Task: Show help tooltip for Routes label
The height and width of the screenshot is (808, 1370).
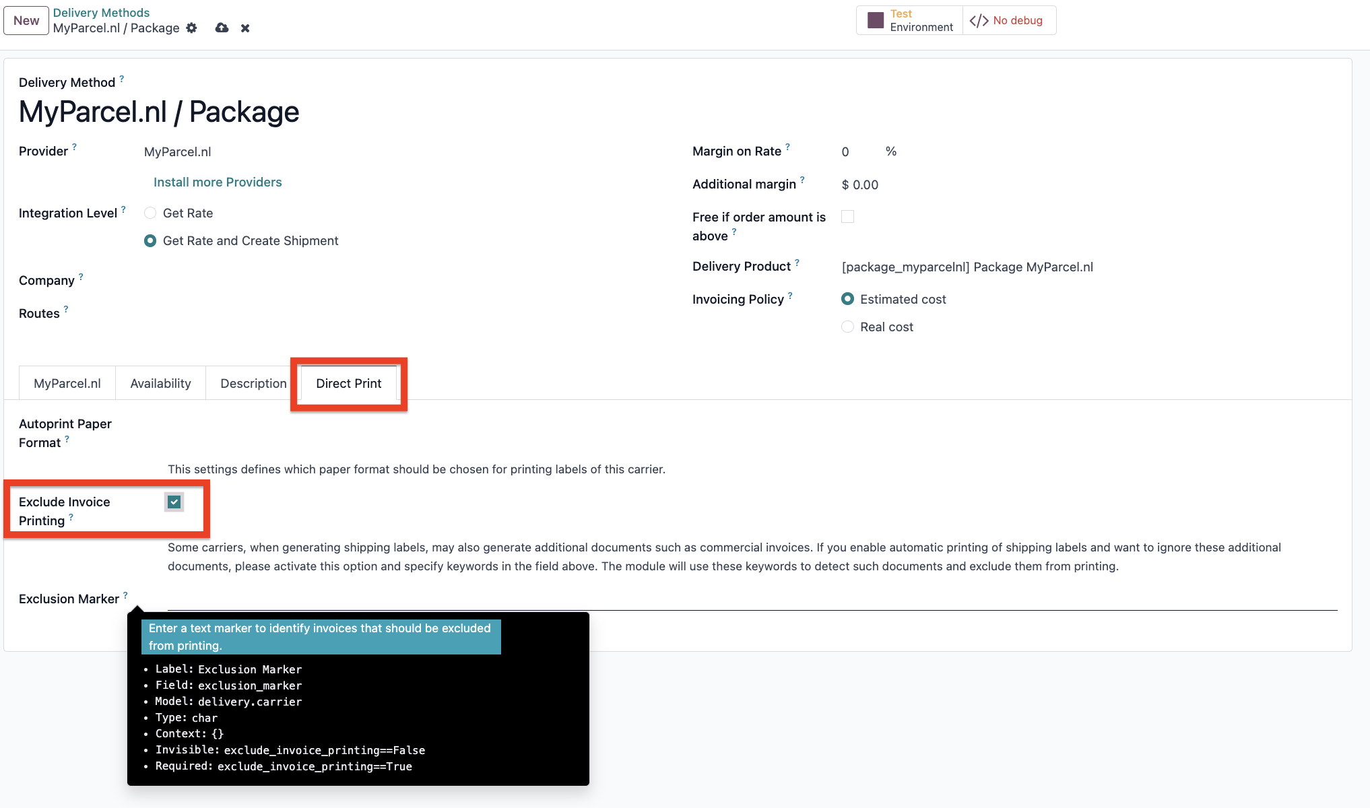Action: pos(66,310)
